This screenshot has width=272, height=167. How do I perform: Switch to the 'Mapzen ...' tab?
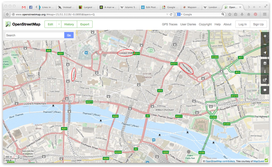[x=192, y=7]
